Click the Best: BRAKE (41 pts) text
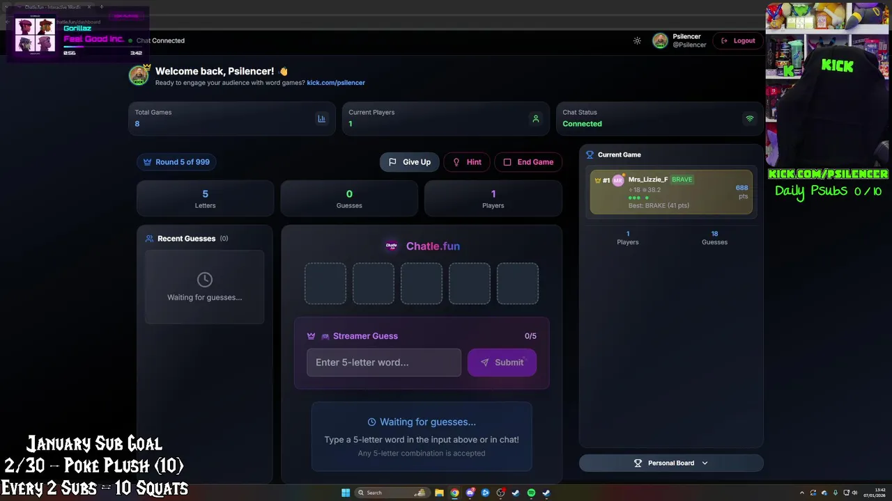The image size is (892, 501). (659, 206)
